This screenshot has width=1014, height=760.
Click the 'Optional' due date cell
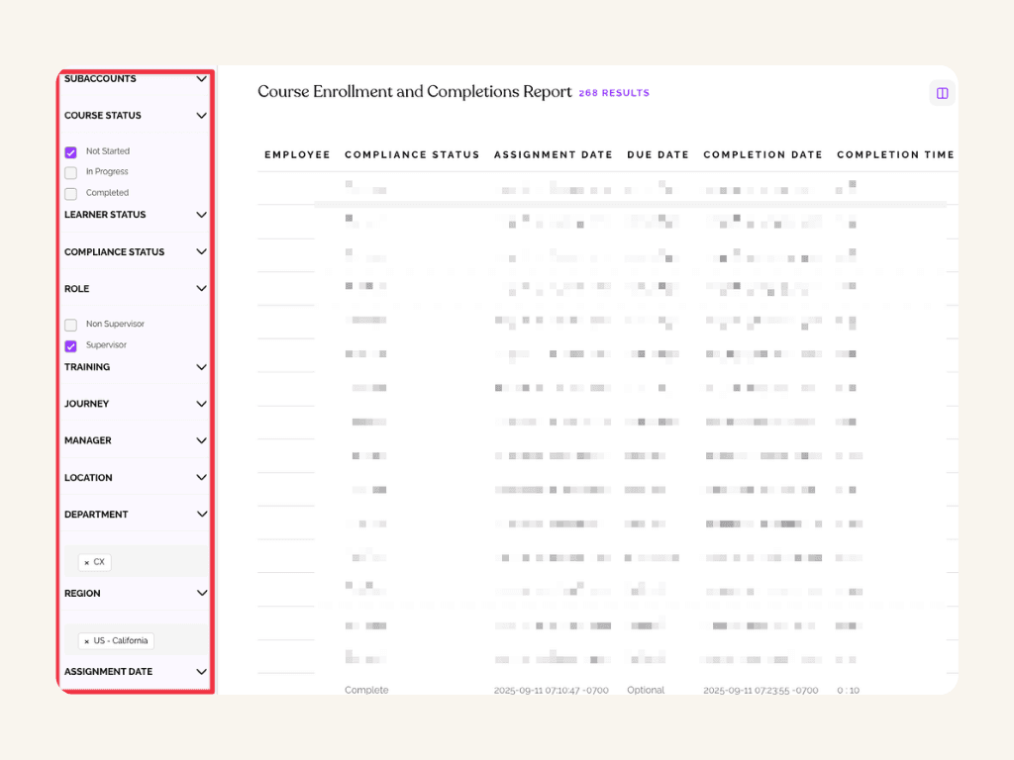(646, 690)
